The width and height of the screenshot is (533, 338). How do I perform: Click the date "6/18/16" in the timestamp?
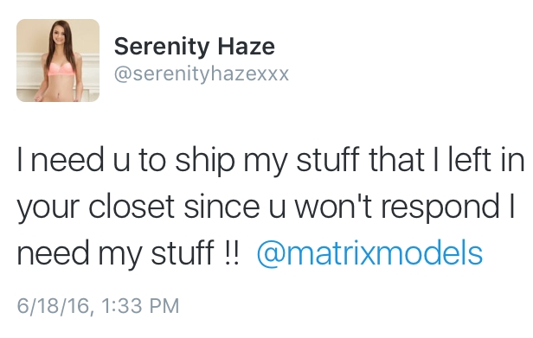click(x=53, y=306)
